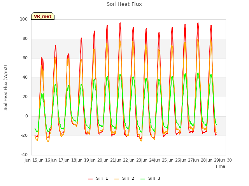Click the Jun 20 x-axis tick label

click(96, 160)
